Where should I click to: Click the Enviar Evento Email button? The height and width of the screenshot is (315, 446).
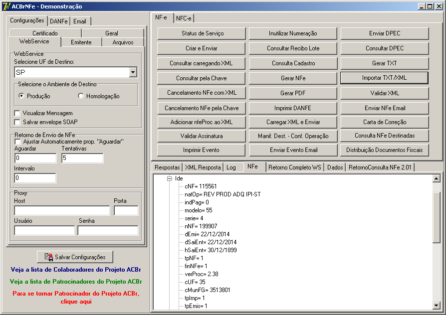(293, 150)
